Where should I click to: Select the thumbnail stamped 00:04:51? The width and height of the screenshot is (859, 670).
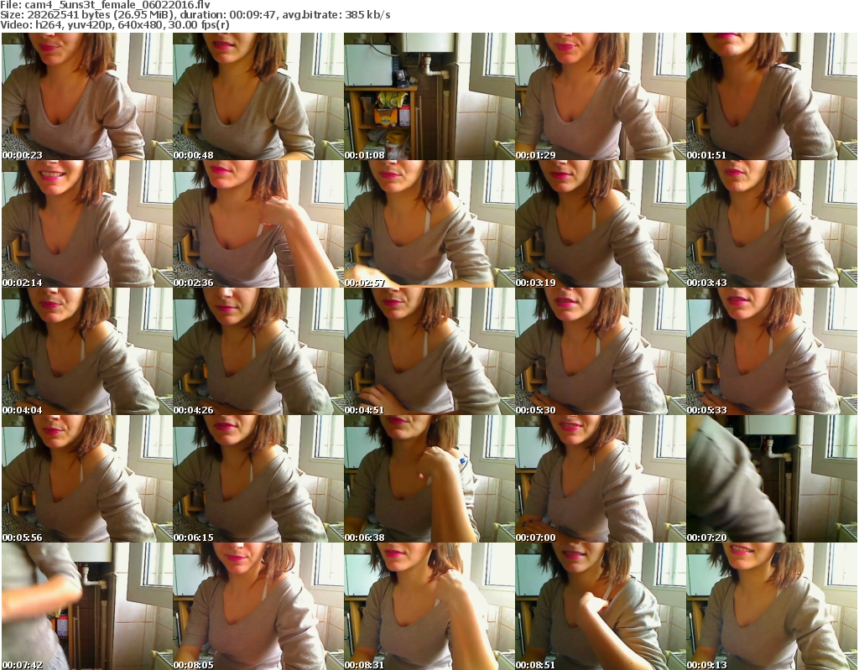click(429, 351)
